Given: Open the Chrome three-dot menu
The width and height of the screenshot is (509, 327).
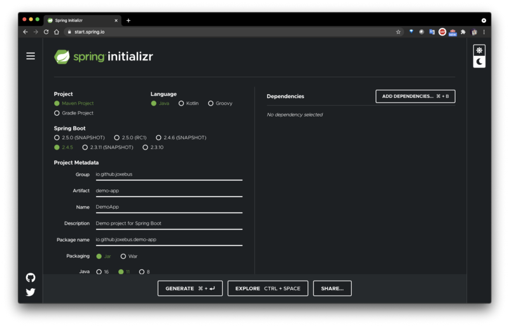Looking at the screenshot, I should pos(484,32).
